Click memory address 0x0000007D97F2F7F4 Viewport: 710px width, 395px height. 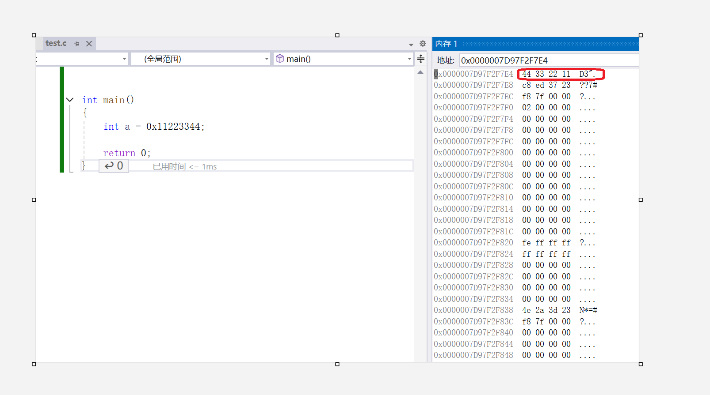tap(473, 119)
